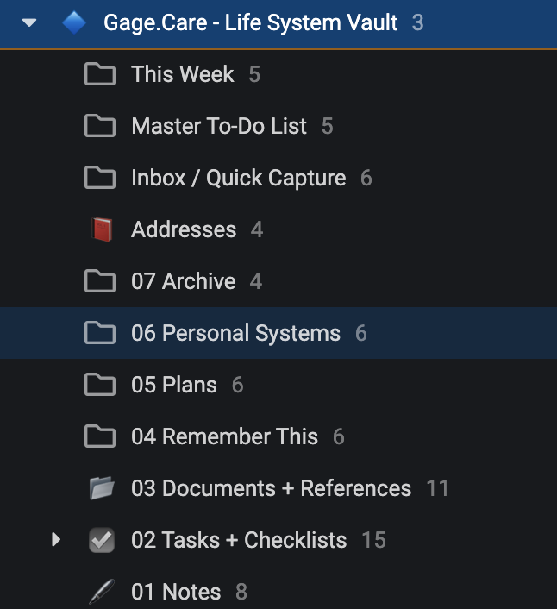Viewport: 557px width, 609px height.
Task: Select Gage.Care - Life System Vault header
Action: (278, 24)
